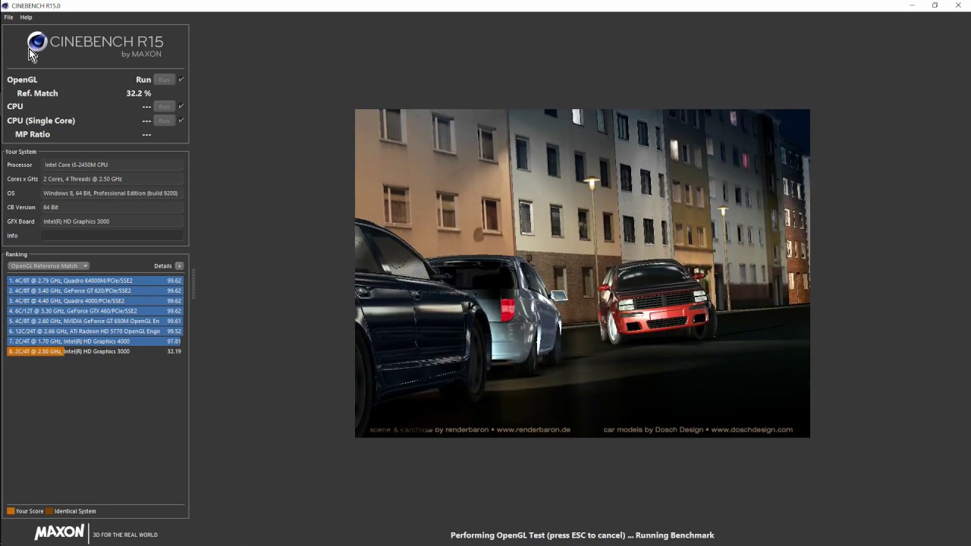Click the Processor field Intel Core i5-2450M
The width and height of the screenshot is (971, 546).
112,165
